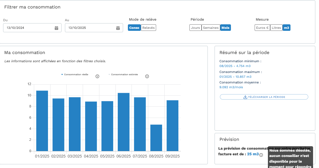Toggle blue Consommation réelle legend dot
Viewport: 319px width, 168px height.
point(62,74)
